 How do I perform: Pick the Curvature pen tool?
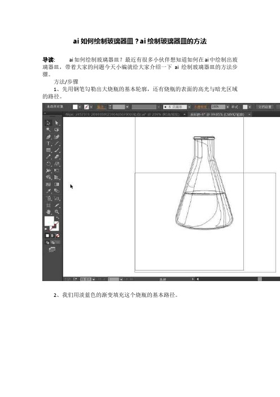(x=56, y=137)
